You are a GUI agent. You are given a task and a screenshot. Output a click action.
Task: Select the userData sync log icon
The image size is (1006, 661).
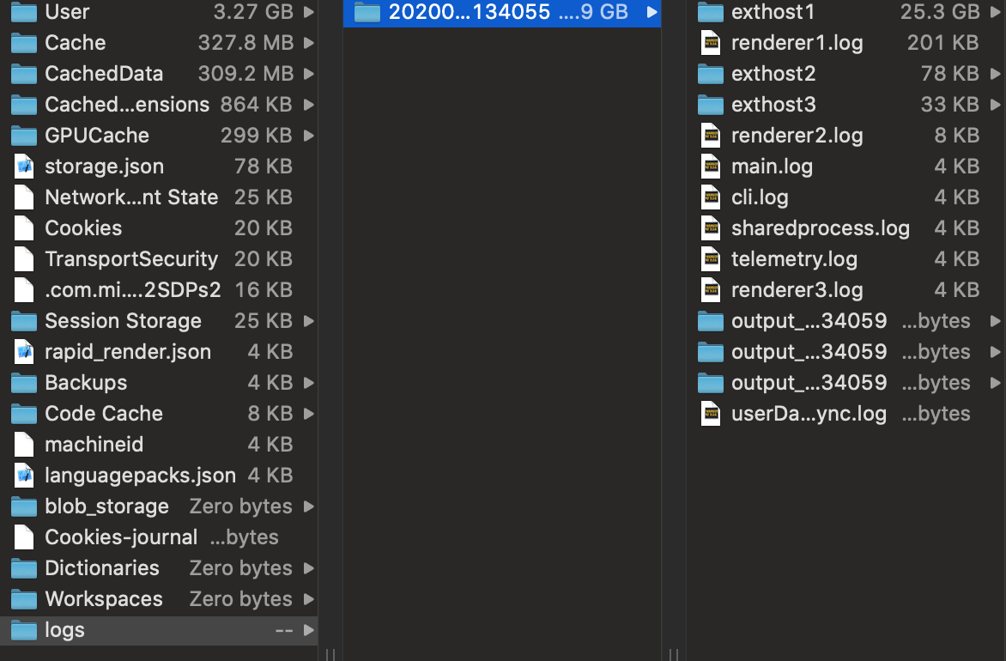click(710, 413)
